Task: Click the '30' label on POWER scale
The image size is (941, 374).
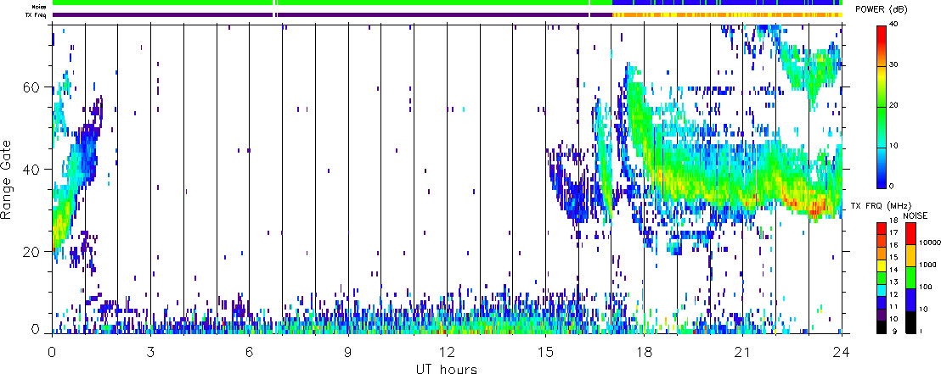Action: point(894,64)
